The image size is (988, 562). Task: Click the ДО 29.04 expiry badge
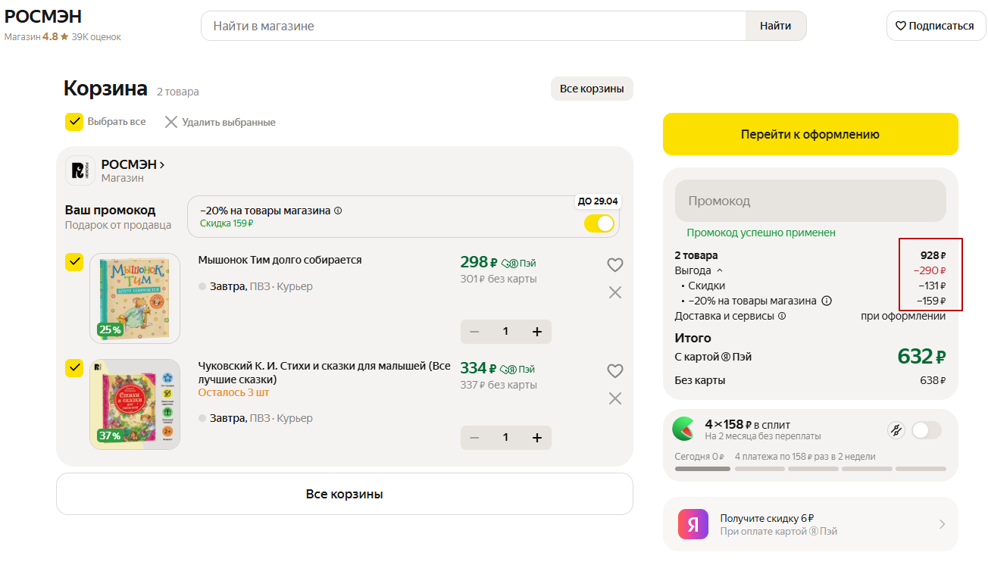click(598, 201)
